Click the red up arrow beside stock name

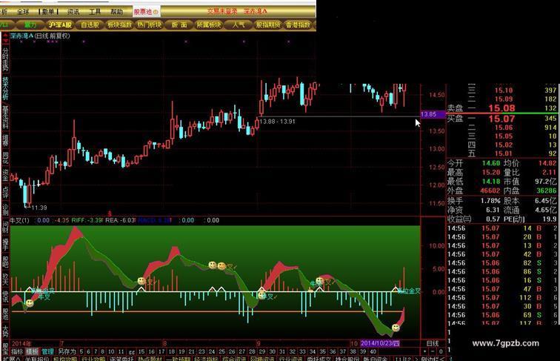(x=5, y=37)
